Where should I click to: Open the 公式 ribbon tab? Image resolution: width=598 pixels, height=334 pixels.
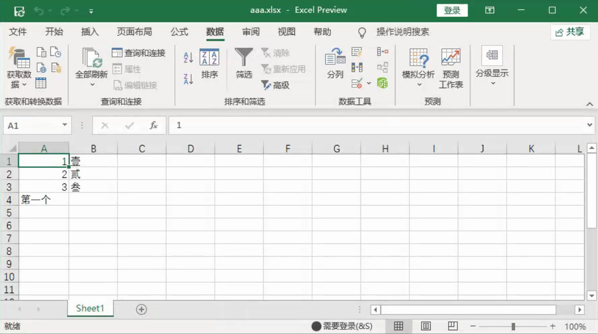[x=179, y=32]
